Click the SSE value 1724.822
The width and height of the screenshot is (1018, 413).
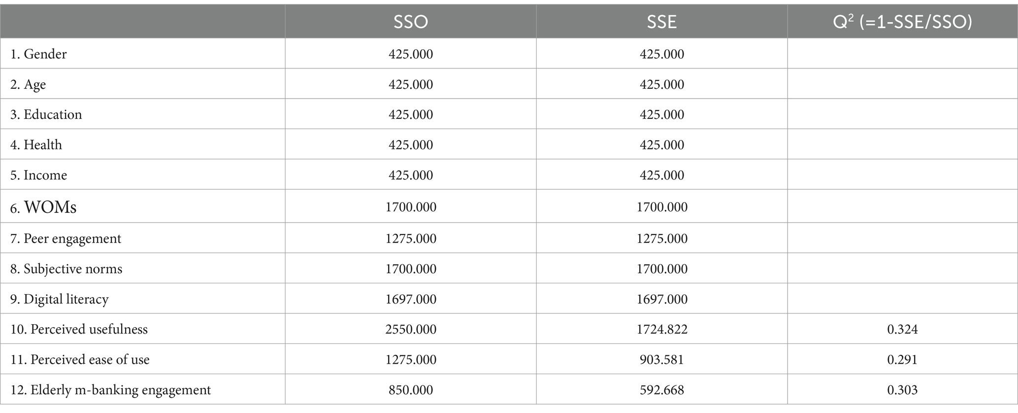pos(661,329)
